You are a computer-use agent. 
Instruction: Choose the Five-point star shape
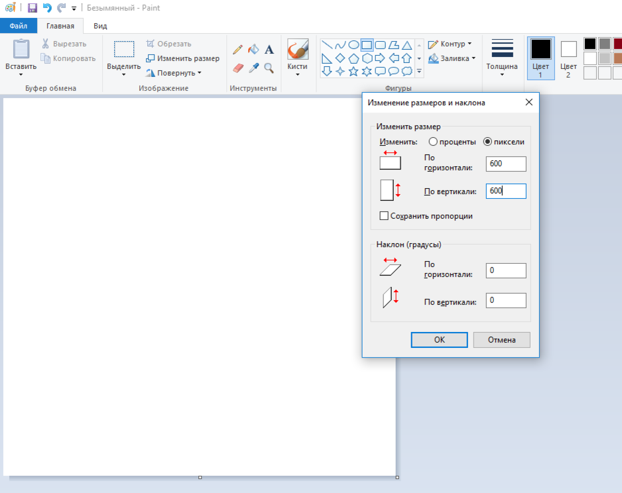353,72
